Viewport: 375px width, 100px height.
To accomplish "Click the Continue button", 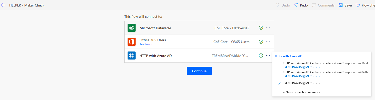I will (199, 71).
